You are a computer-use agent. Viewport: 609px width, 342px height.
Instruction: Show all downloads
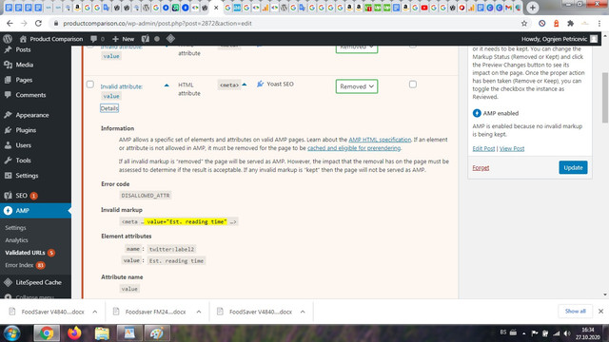pos(575,312)
